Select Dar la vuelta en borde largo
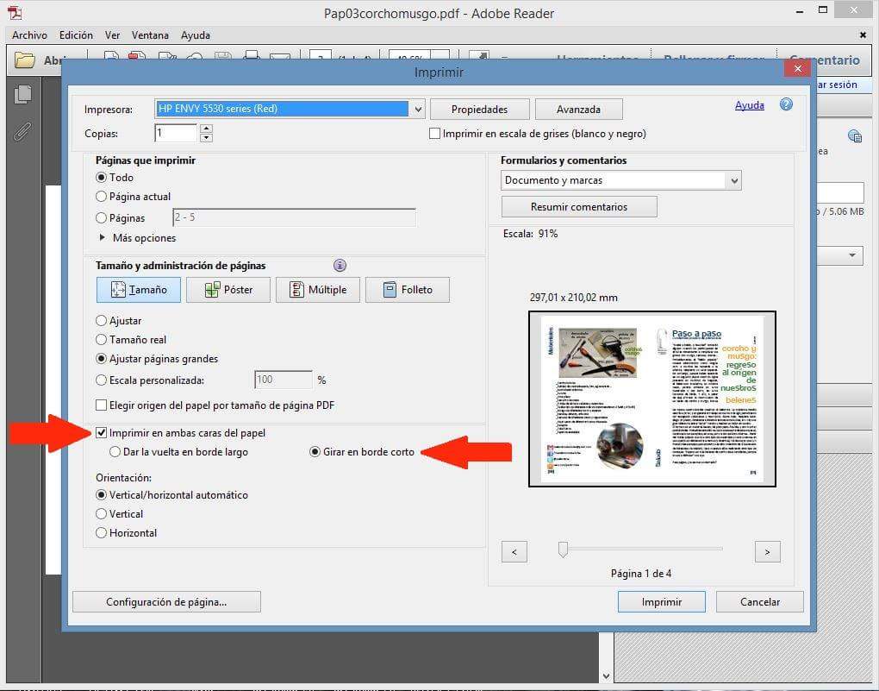879x691 pixels. click(115, 452)
